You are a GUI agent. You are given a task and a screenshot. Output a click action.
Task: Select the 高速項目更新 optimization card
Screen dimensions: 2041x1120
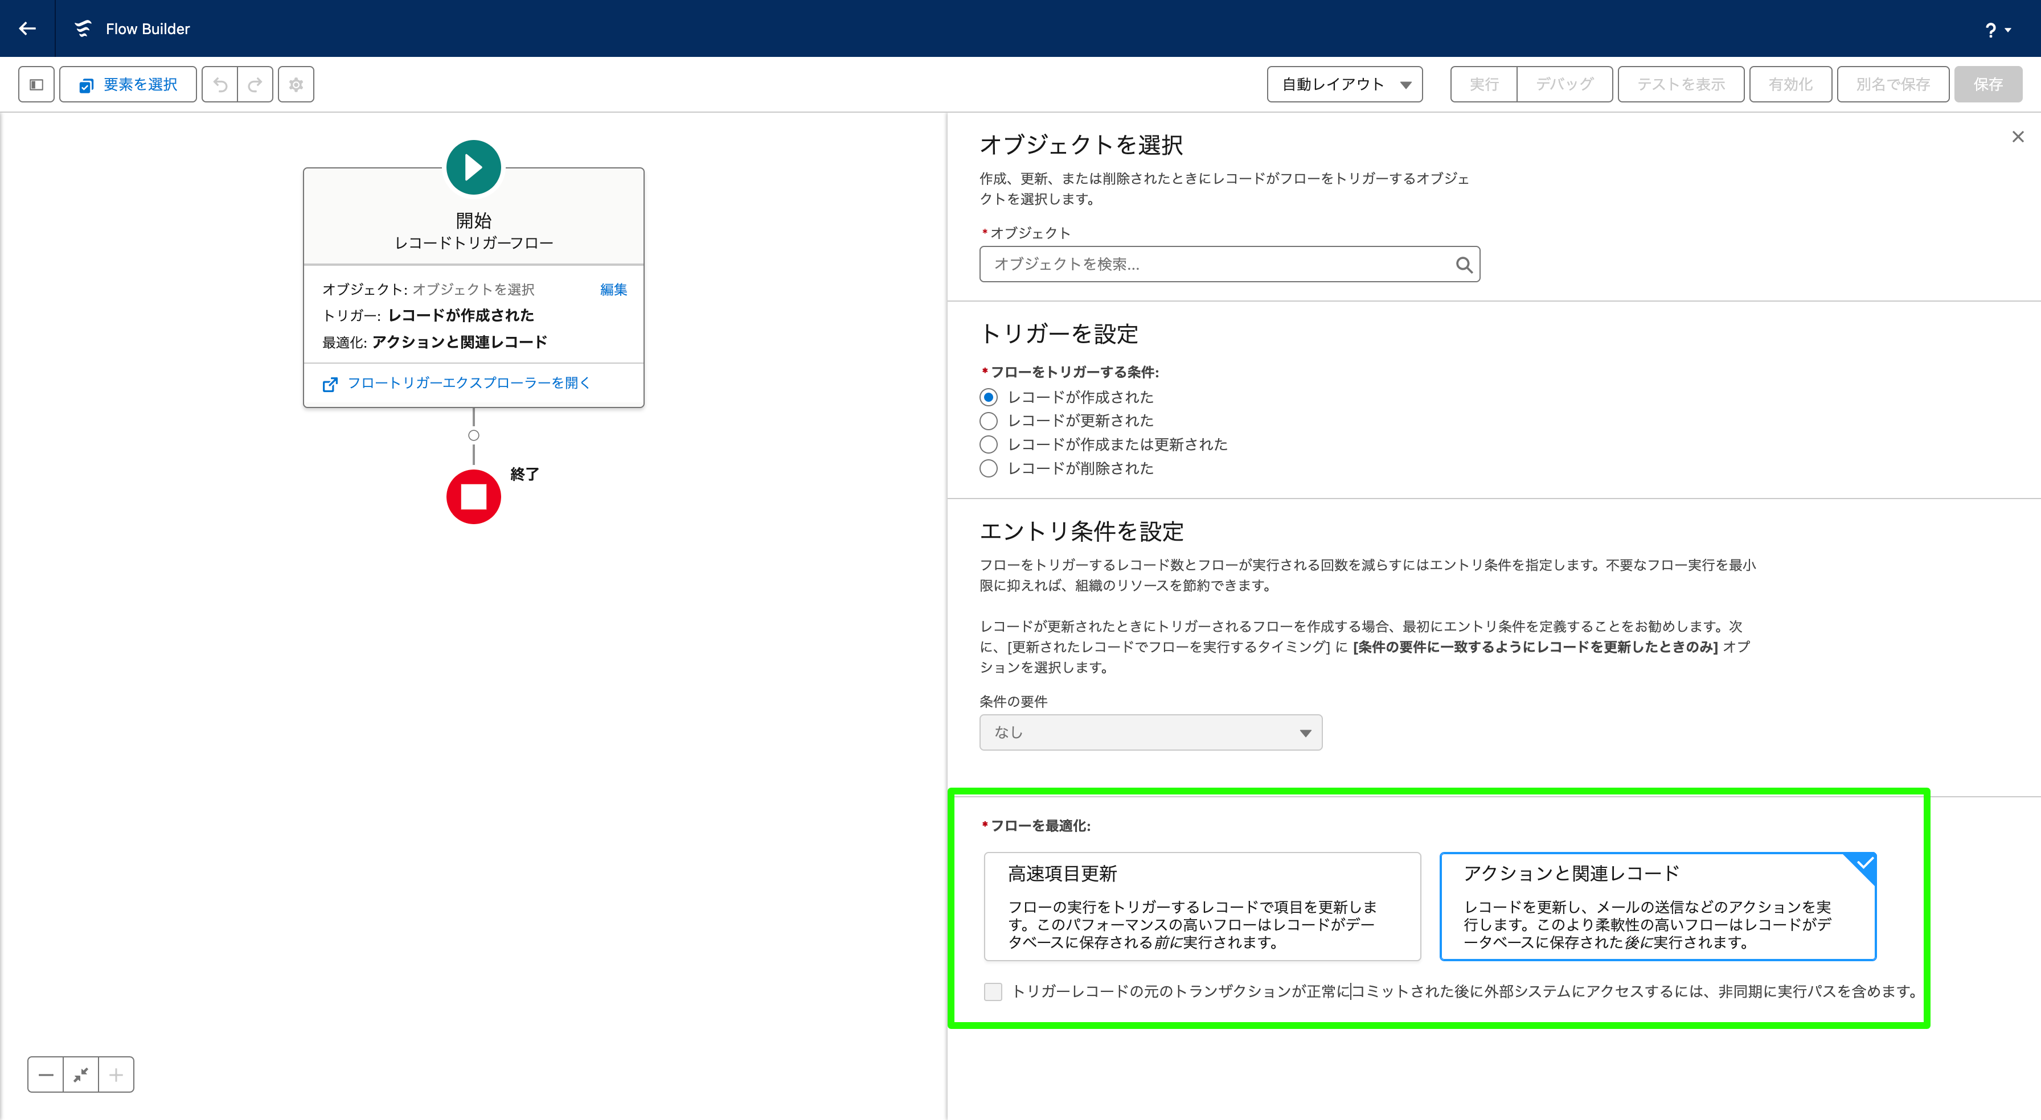[1203, 906]
